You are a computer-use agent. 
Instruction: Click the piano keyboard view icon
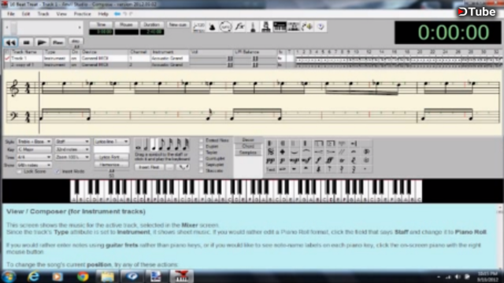coord(280,27)
